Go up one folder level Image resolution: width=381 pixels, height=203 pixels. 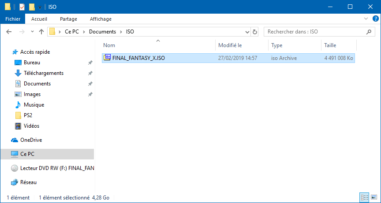pyautogui.click(x=41, y=32)
